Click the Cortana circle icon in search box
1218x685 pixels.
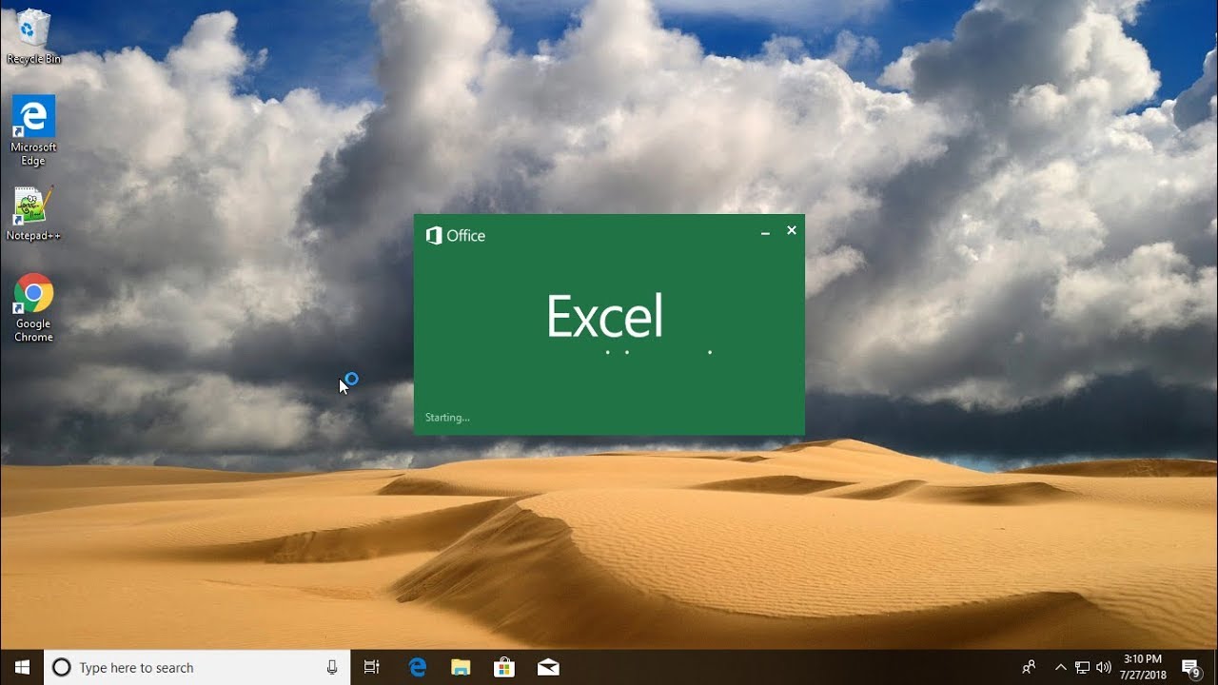pos(62,668)
